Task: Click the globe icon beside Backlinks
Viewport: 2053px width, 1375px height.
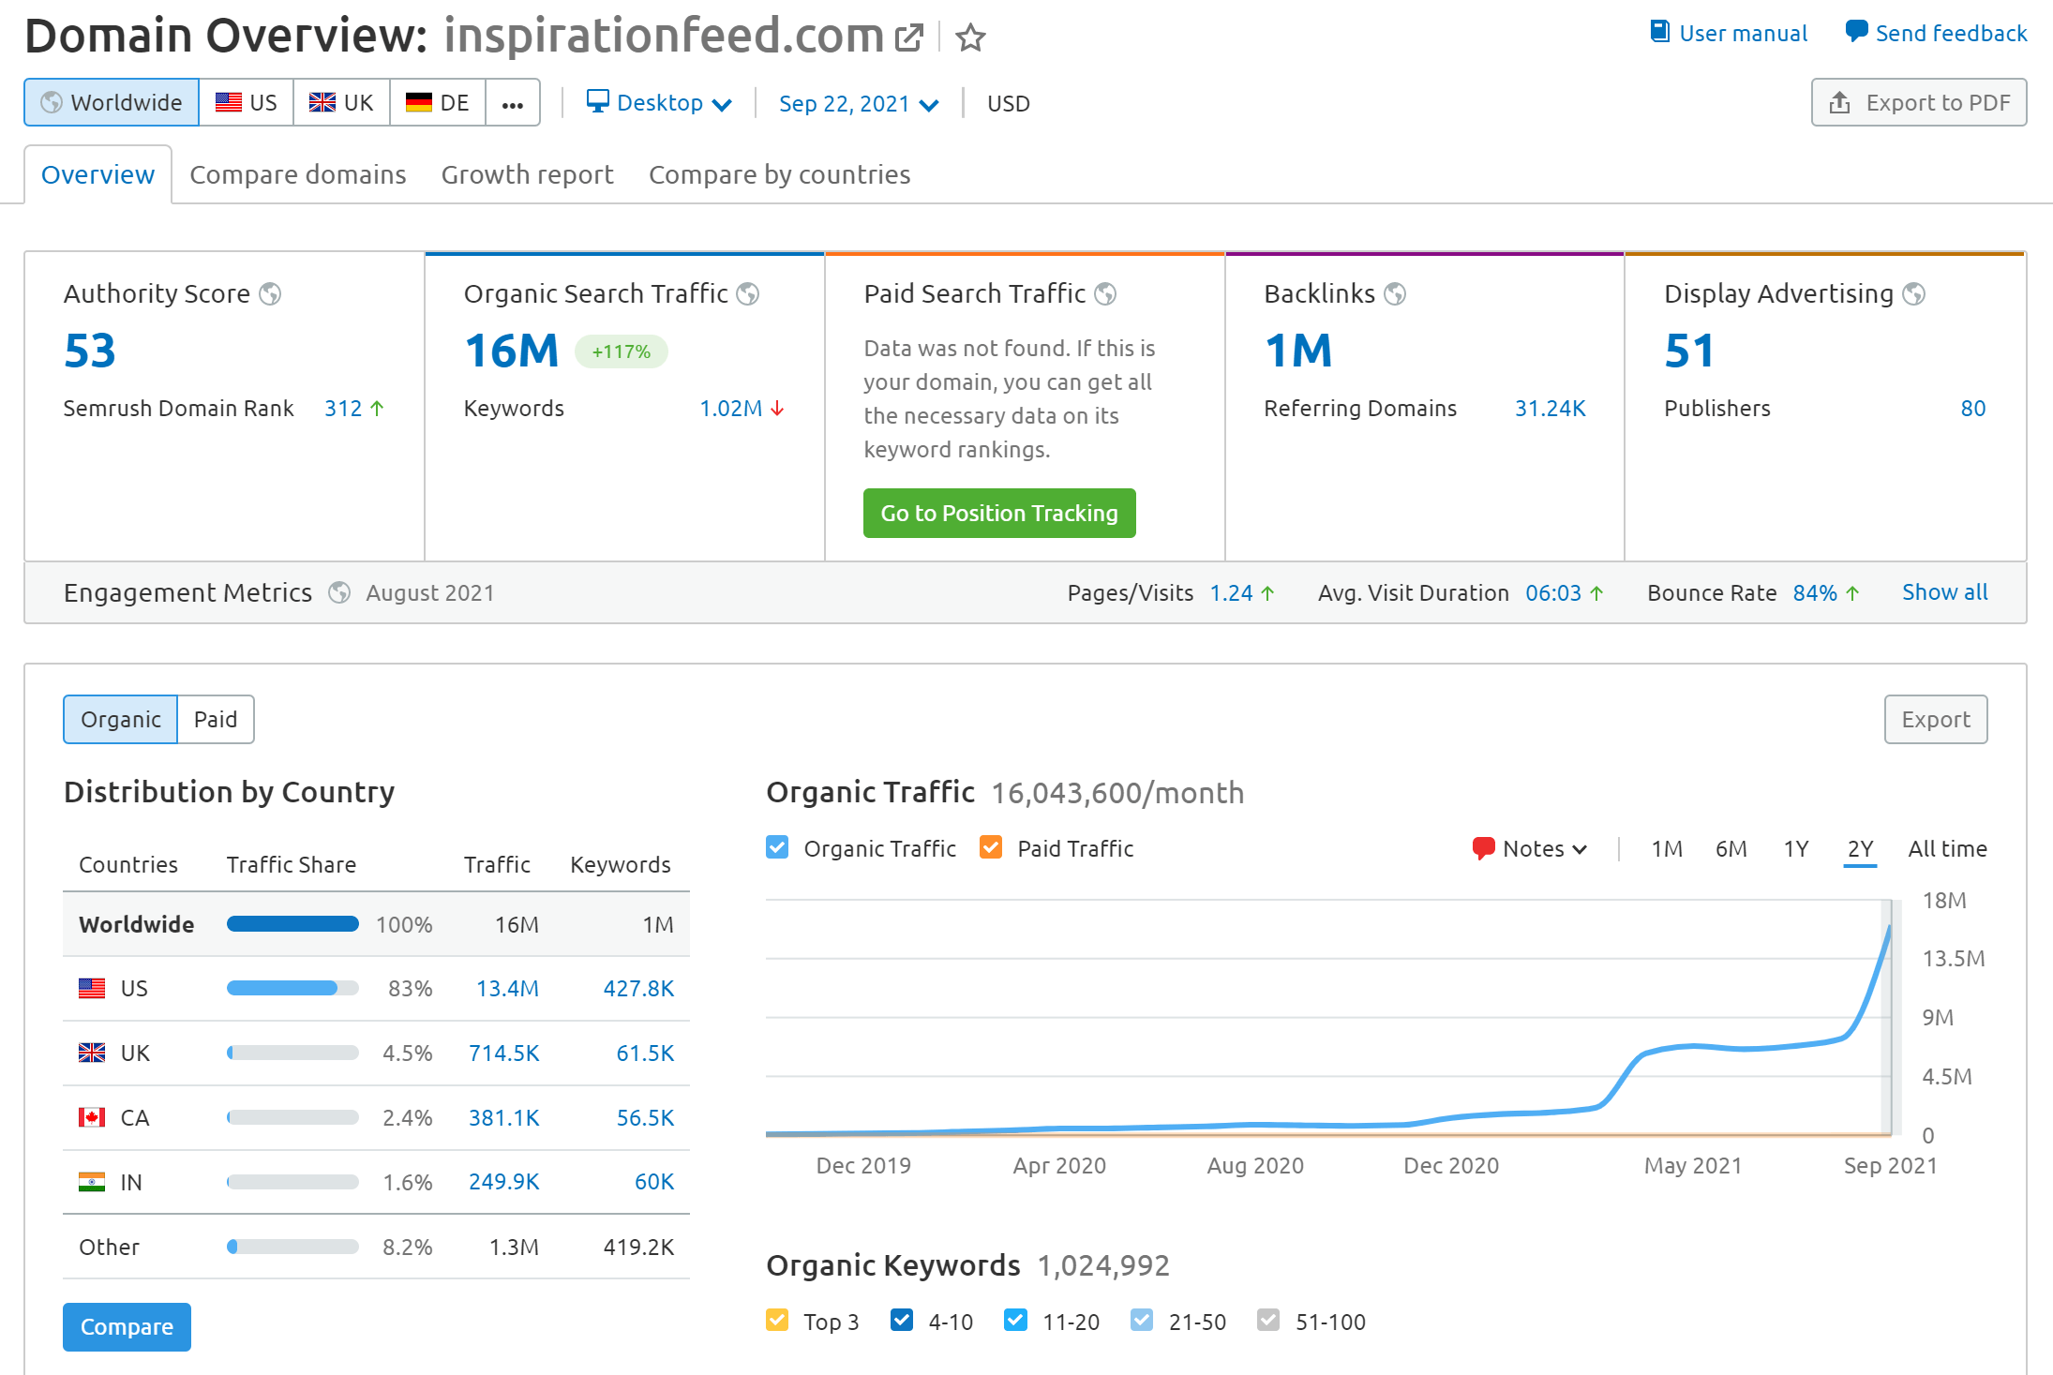Action: click(1395, 294)
